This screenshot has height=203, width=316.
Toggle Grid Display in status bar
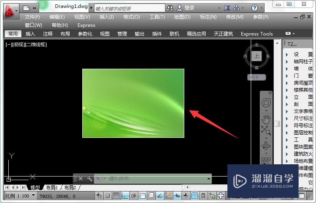(116, 195)
